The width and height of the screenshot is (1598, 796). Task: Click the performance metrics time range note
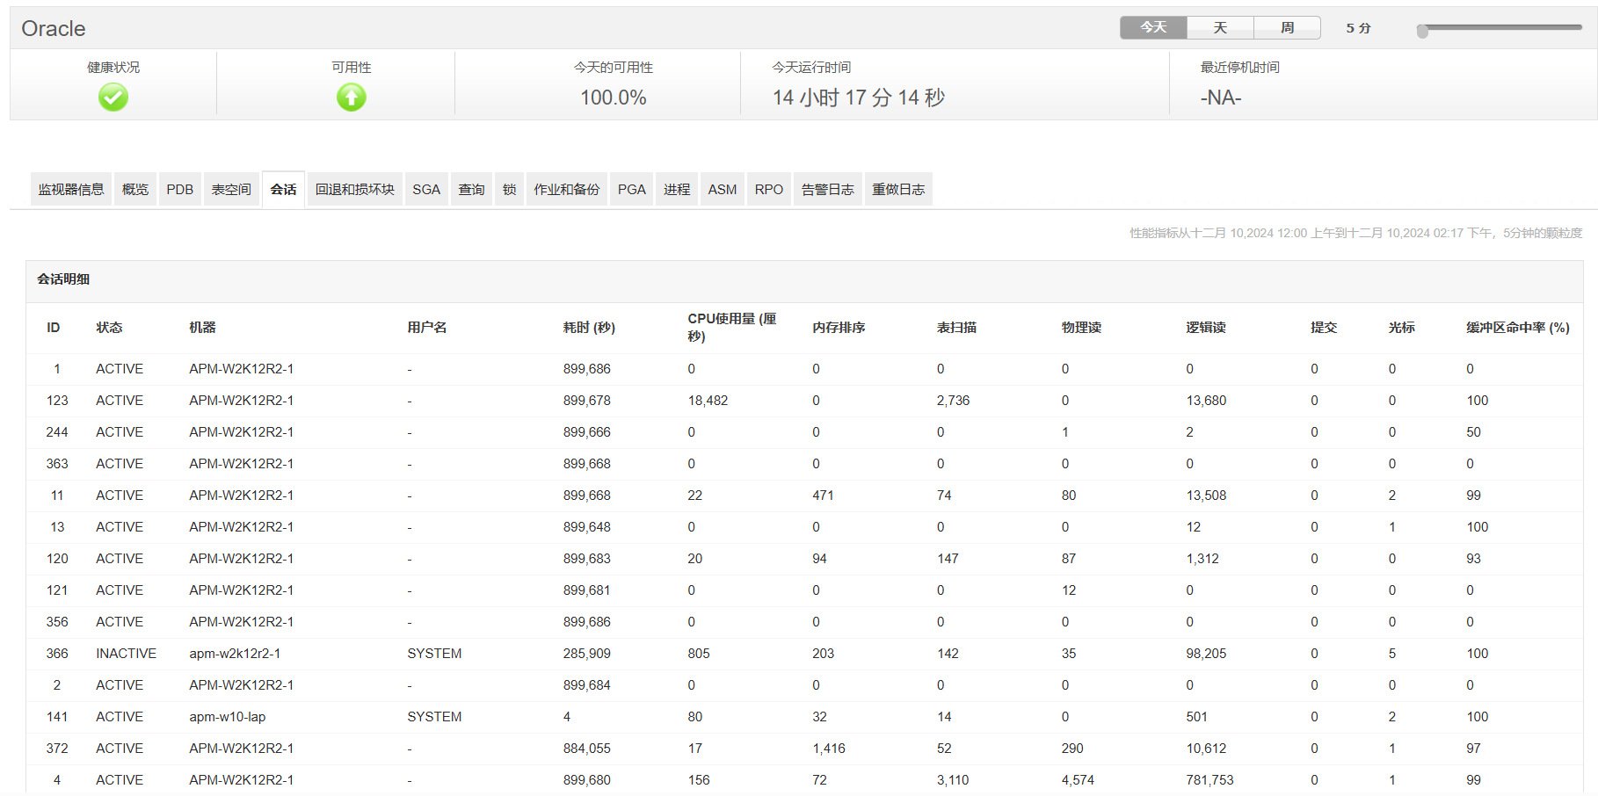[1356, 233]
